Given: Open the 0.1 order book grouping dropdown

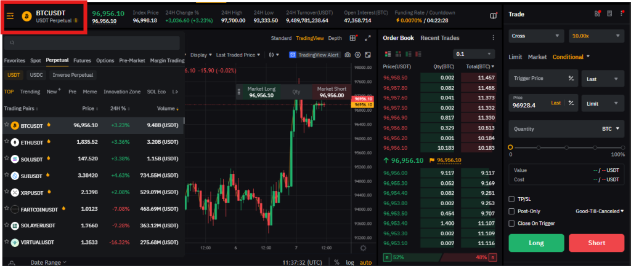Looking at the screenshot, I should [474, 54].
